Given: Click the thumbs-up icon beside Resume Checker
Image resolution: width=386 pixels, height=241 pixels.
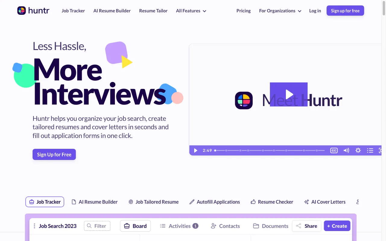Looking at the screenshot, I should click(253, 202).
